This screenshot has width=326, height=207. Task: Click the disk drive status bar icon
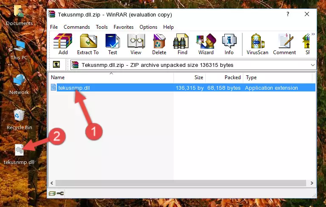[x=52, y=193]
